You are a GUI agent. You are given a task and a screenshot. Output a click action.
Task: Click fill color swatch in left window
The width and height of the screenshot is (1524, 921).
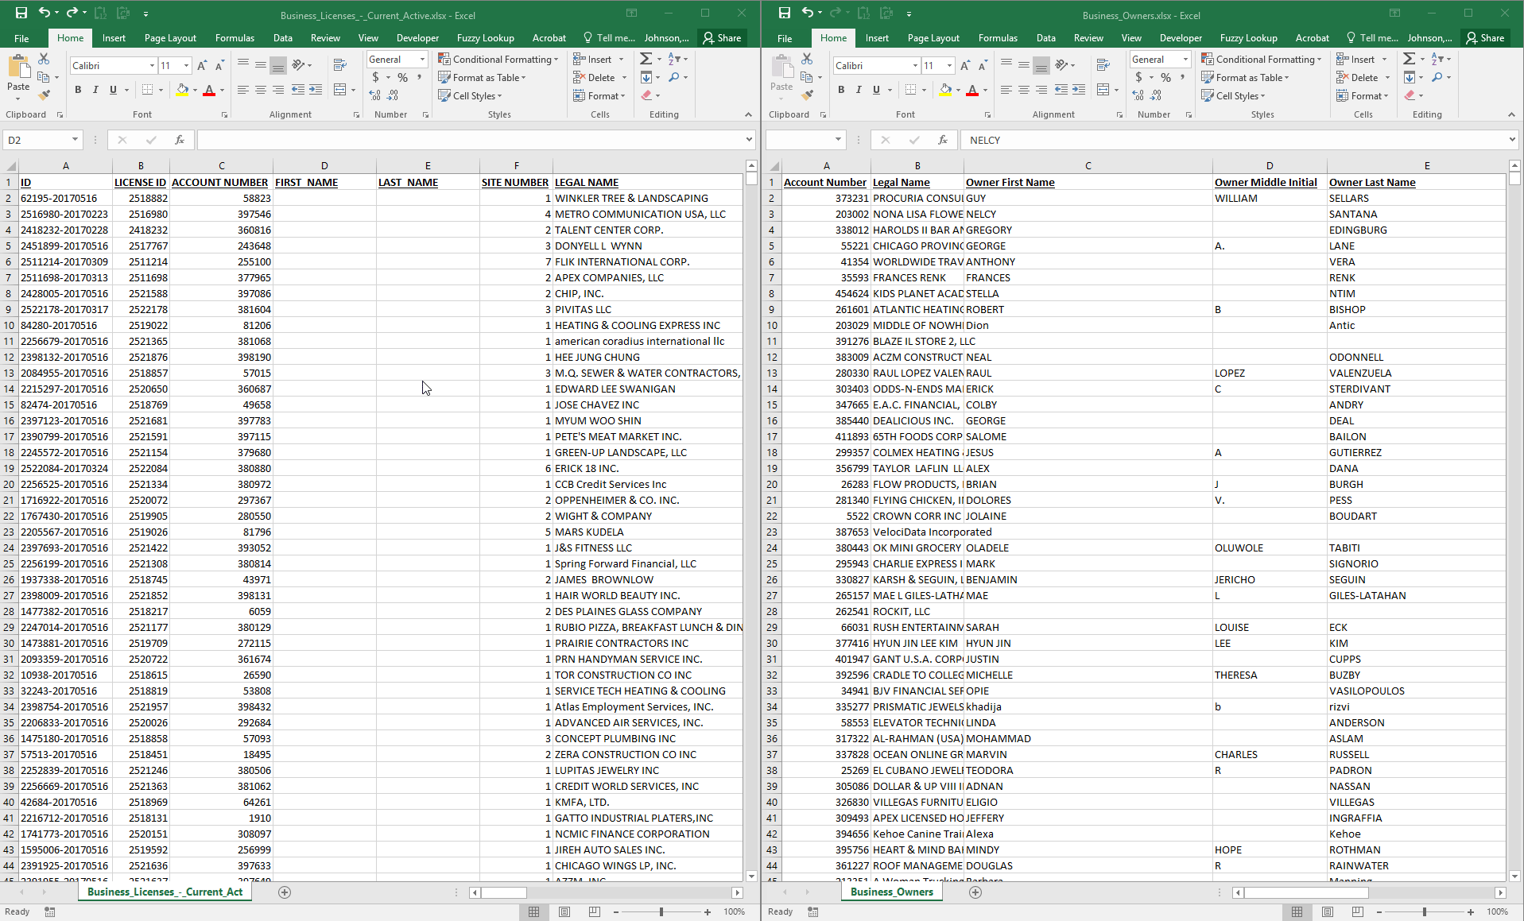(x=182, y=90)
